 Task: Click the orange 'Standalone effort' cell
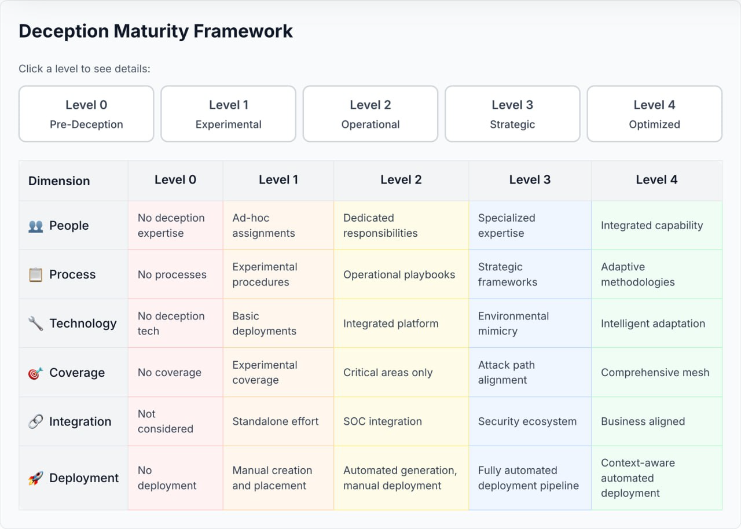point(278,421)
